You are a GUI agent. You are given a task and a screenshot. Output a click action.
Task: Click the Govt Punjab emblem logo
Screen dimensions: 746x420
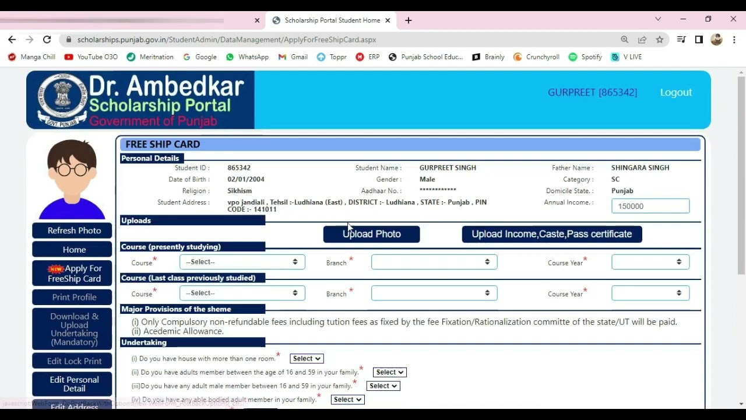coord(62,100)
